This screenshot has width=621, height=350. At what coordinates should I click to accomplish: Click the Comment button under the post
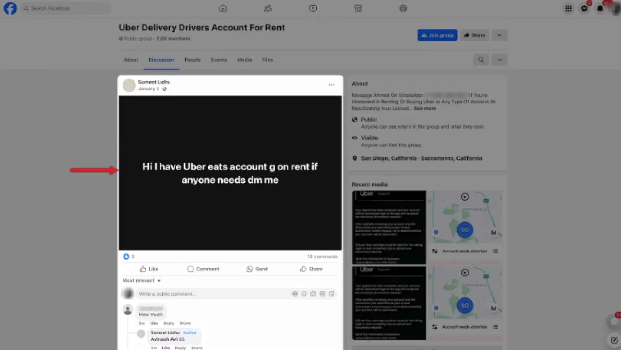[x=203, y=269]
